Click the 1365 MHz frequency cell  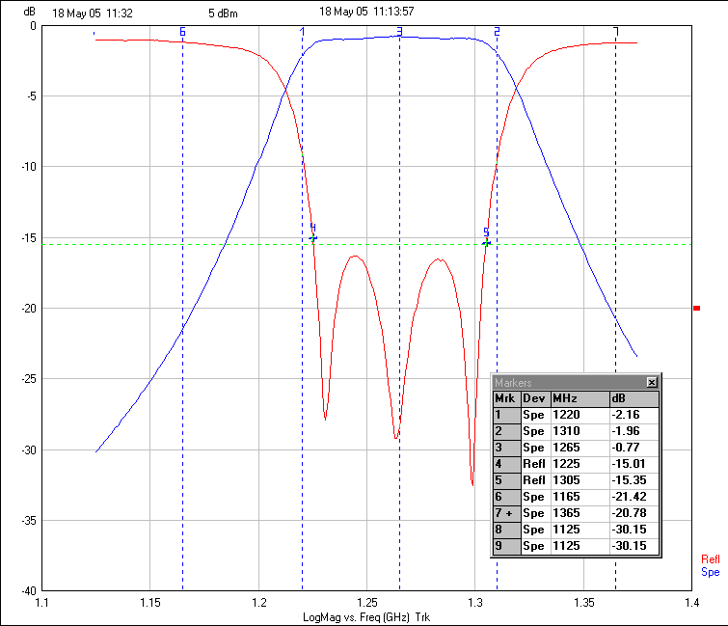(580, 513)
